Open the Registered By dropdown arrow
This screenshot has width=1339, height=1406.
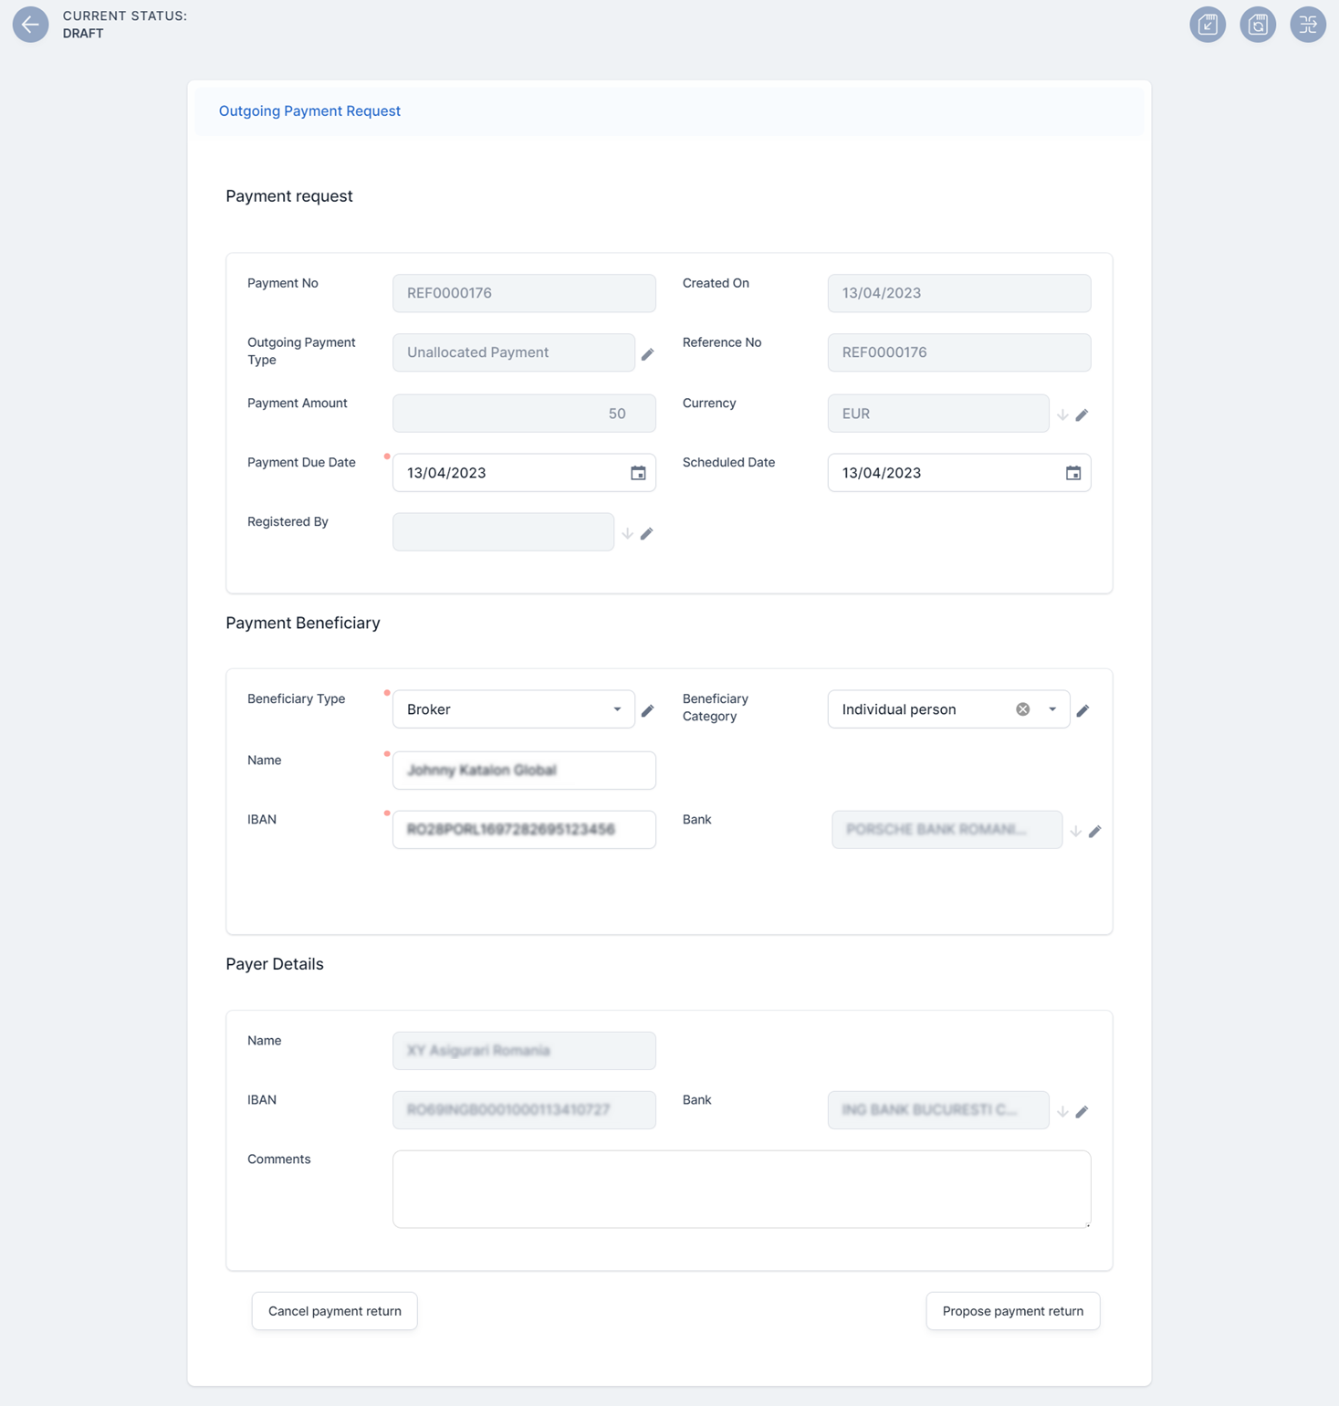tap(627, 533)
